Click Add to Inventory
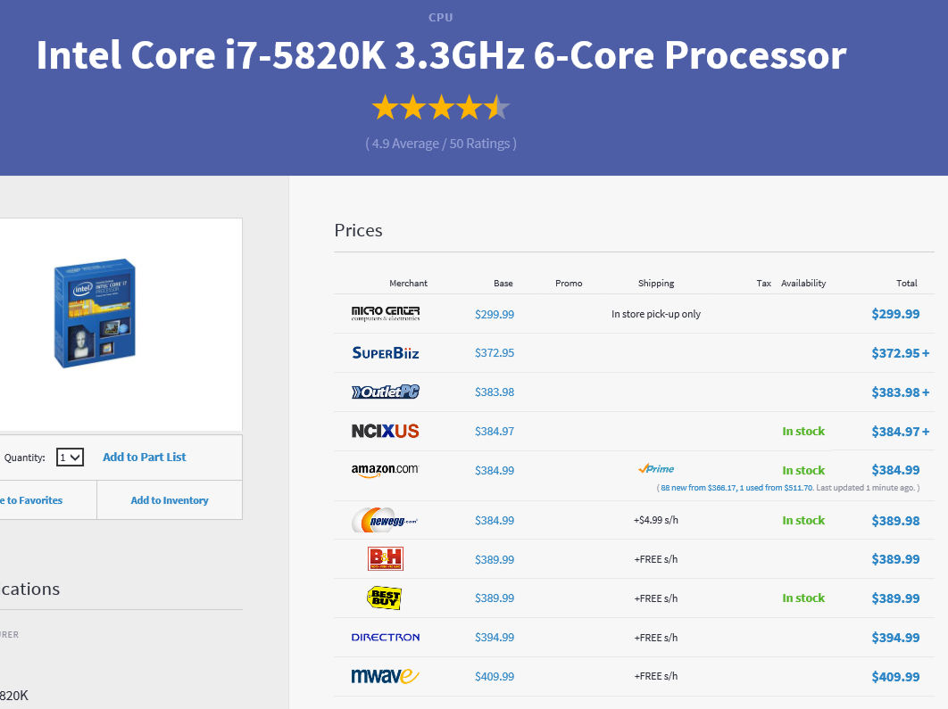The image size is (948, 709). 170,500
